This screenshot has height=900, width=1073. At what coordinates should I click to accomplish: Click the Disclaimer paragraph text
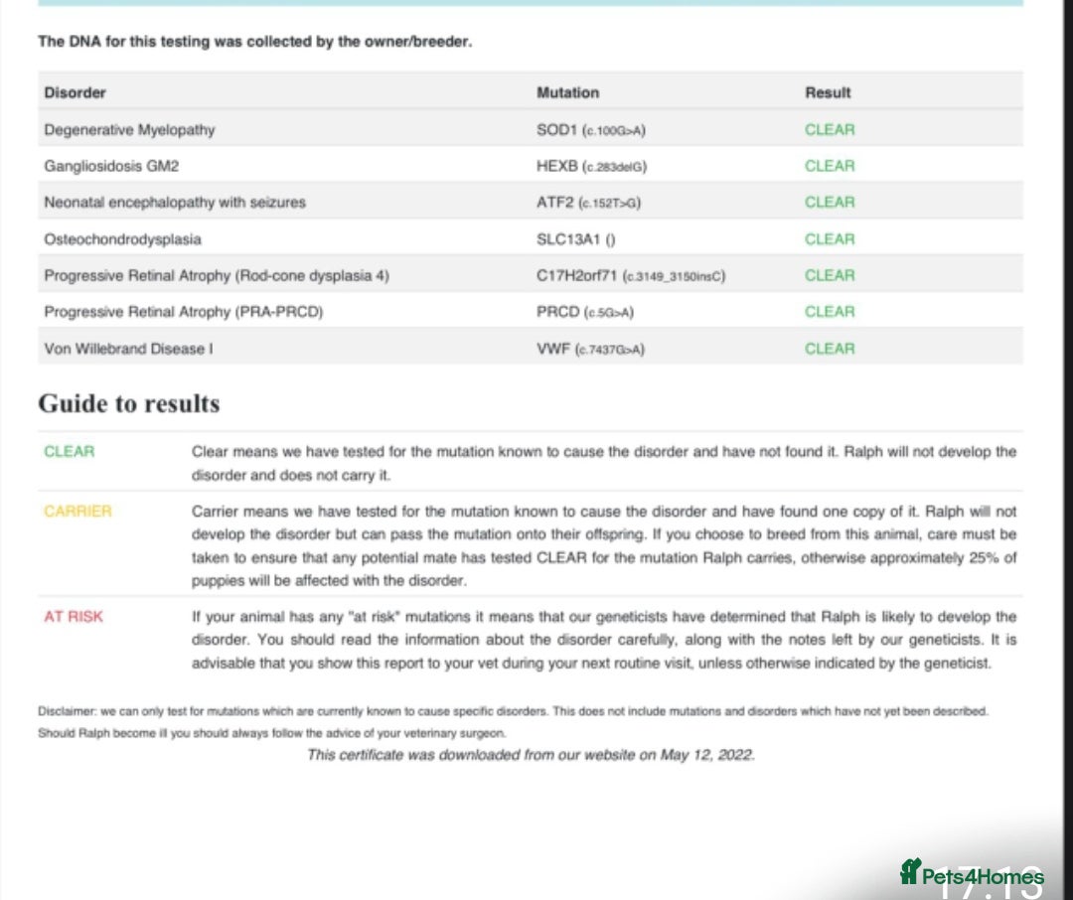tap(513, 722)
